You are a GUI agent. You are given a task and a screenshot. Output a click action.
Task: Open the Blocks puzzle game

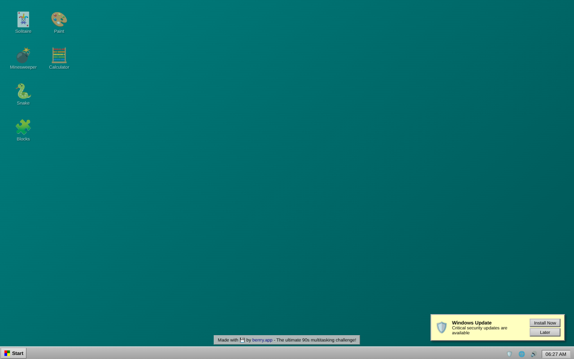coord(23,127)
